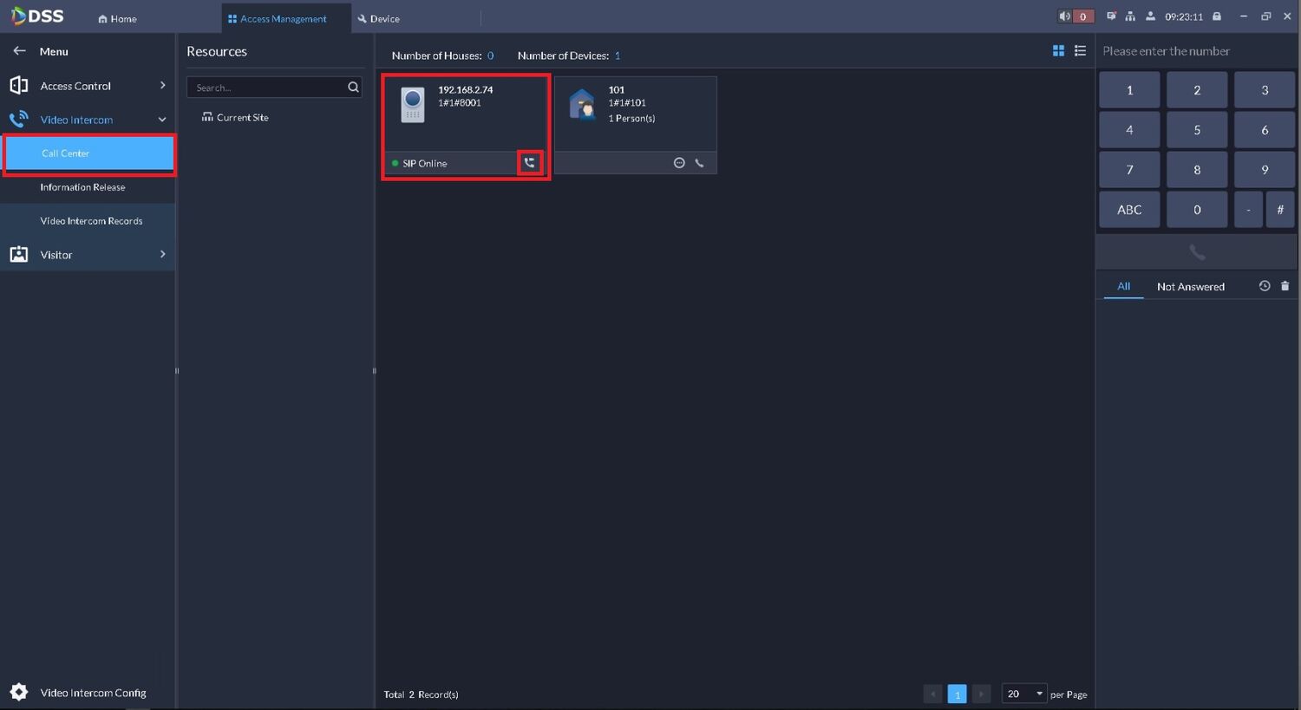Click the ABC keypad button
The image size is (1301, 710).
(1129, 210)
